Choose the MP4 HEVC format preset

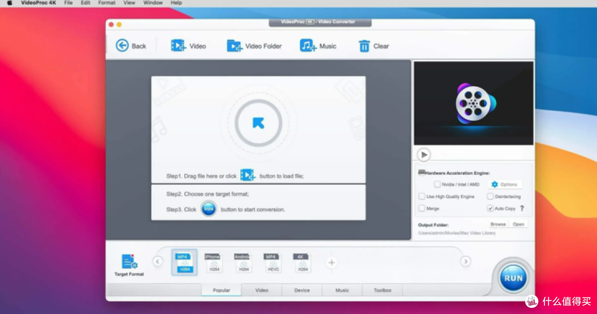272,262
